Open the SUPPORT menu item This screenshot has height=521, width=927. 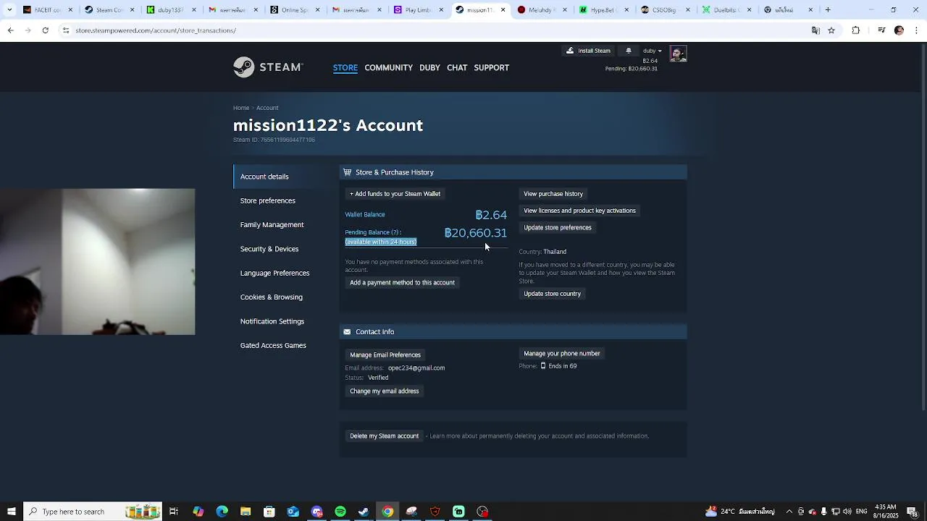[492, 68]
